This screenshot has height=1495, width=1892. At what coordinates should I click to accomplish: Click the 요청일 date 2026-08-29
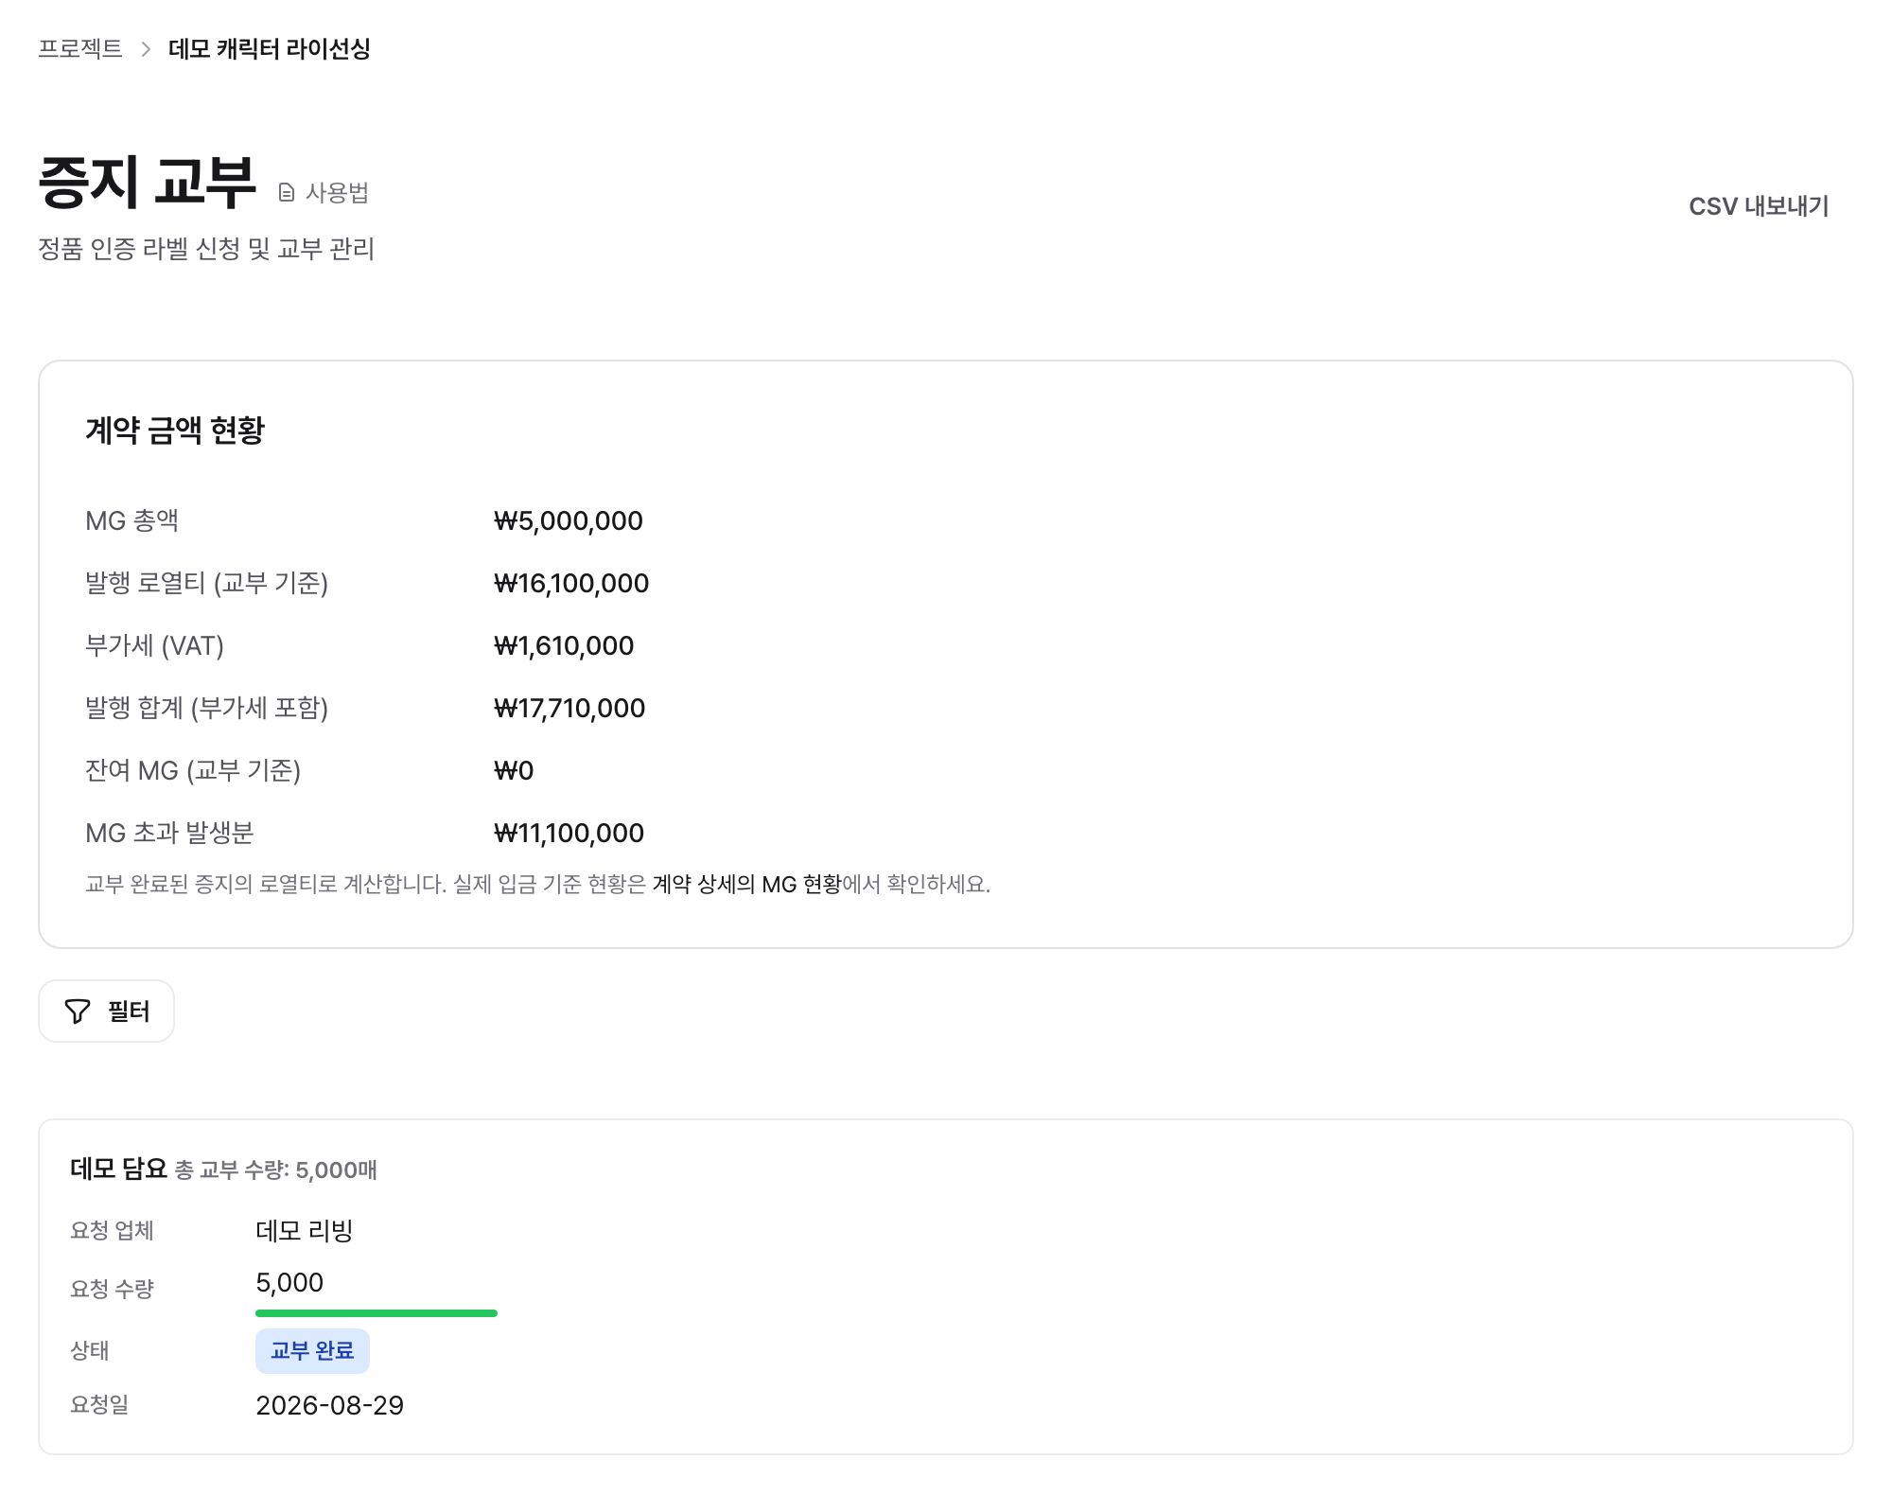tap(330, 1405)
